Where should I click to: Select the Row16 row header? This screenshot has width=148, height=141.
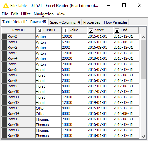(x=19, y=125)
